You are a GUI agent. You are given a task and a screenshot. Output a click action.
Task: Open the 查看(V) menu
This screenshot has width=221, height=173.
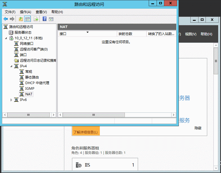point(41,12)
